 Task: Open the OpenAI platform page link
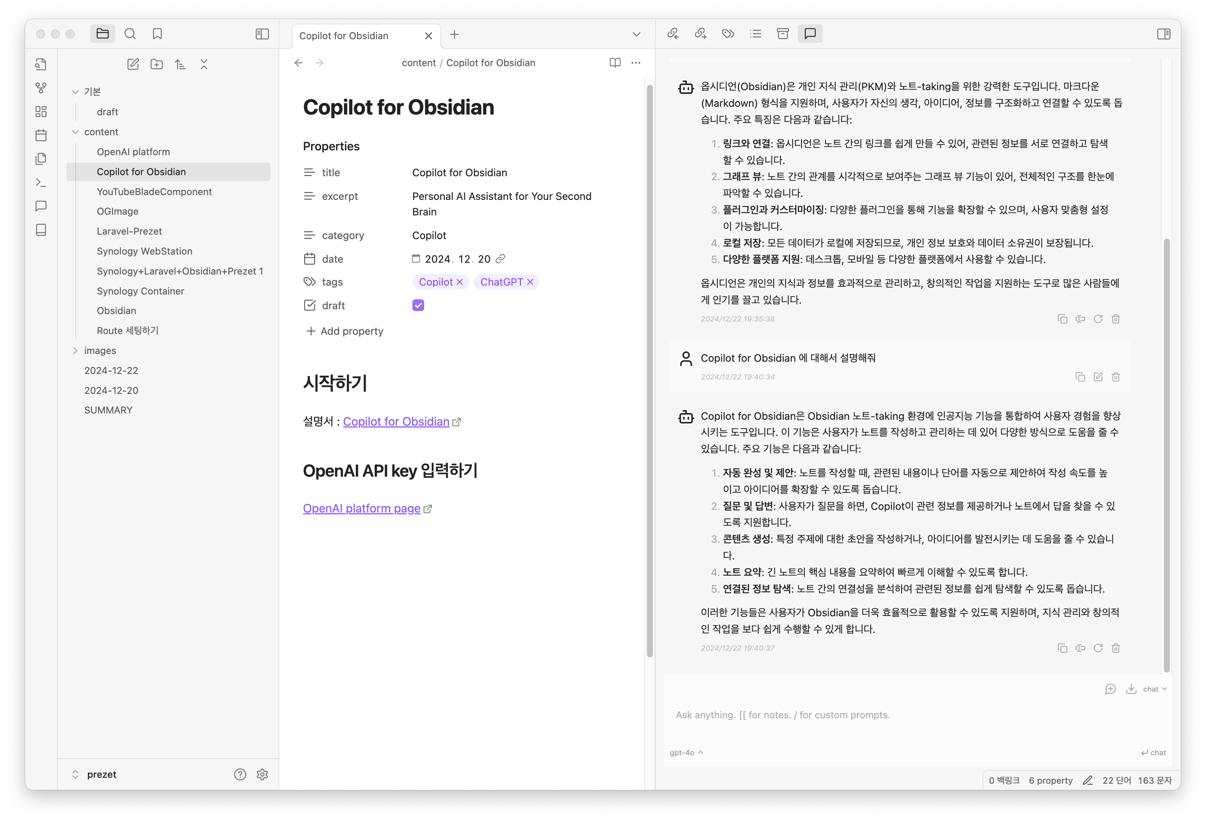362,508
